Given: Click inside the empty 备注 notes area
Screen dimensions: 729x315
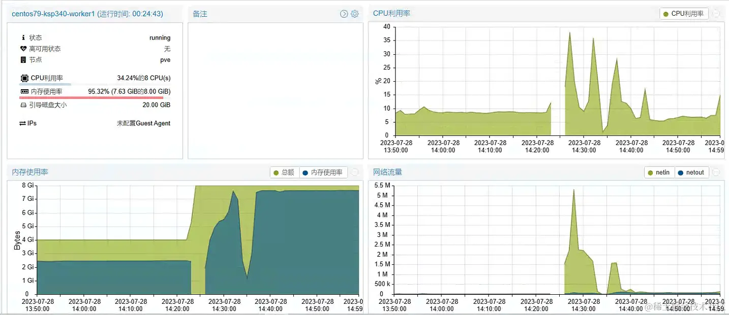Looking at the screenshot, I should click(x=275, y=90).
